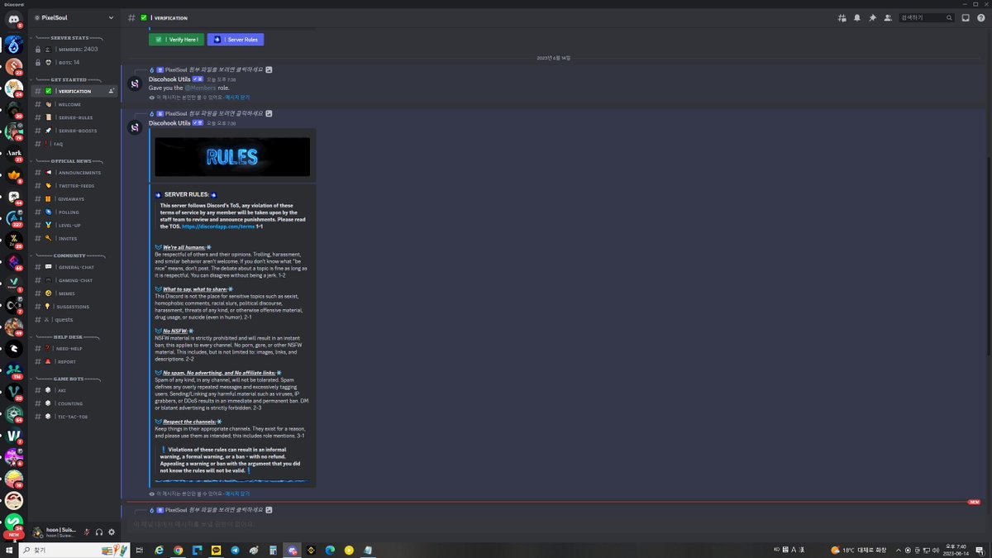Click the green Verify Here button
The image size is (992, 558).
(176, 40)
